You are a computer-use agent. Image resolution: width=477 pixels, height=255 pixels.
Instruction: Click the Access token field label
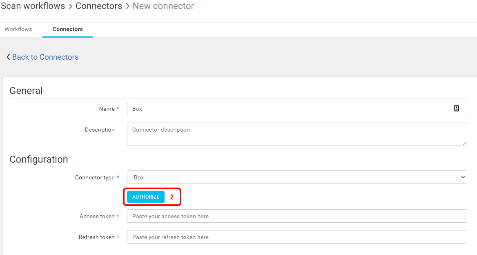97,216
